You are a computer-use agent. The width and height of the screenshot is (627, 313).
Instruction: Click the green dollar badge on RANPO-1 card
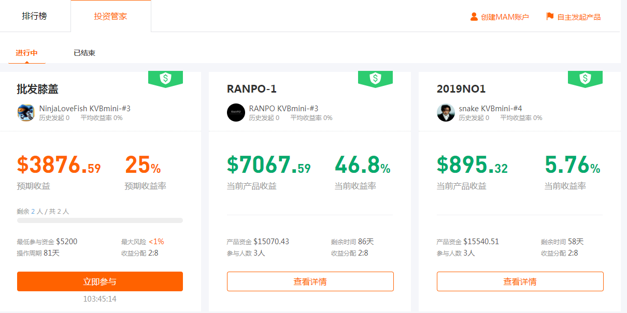click(x=375, y=79)
